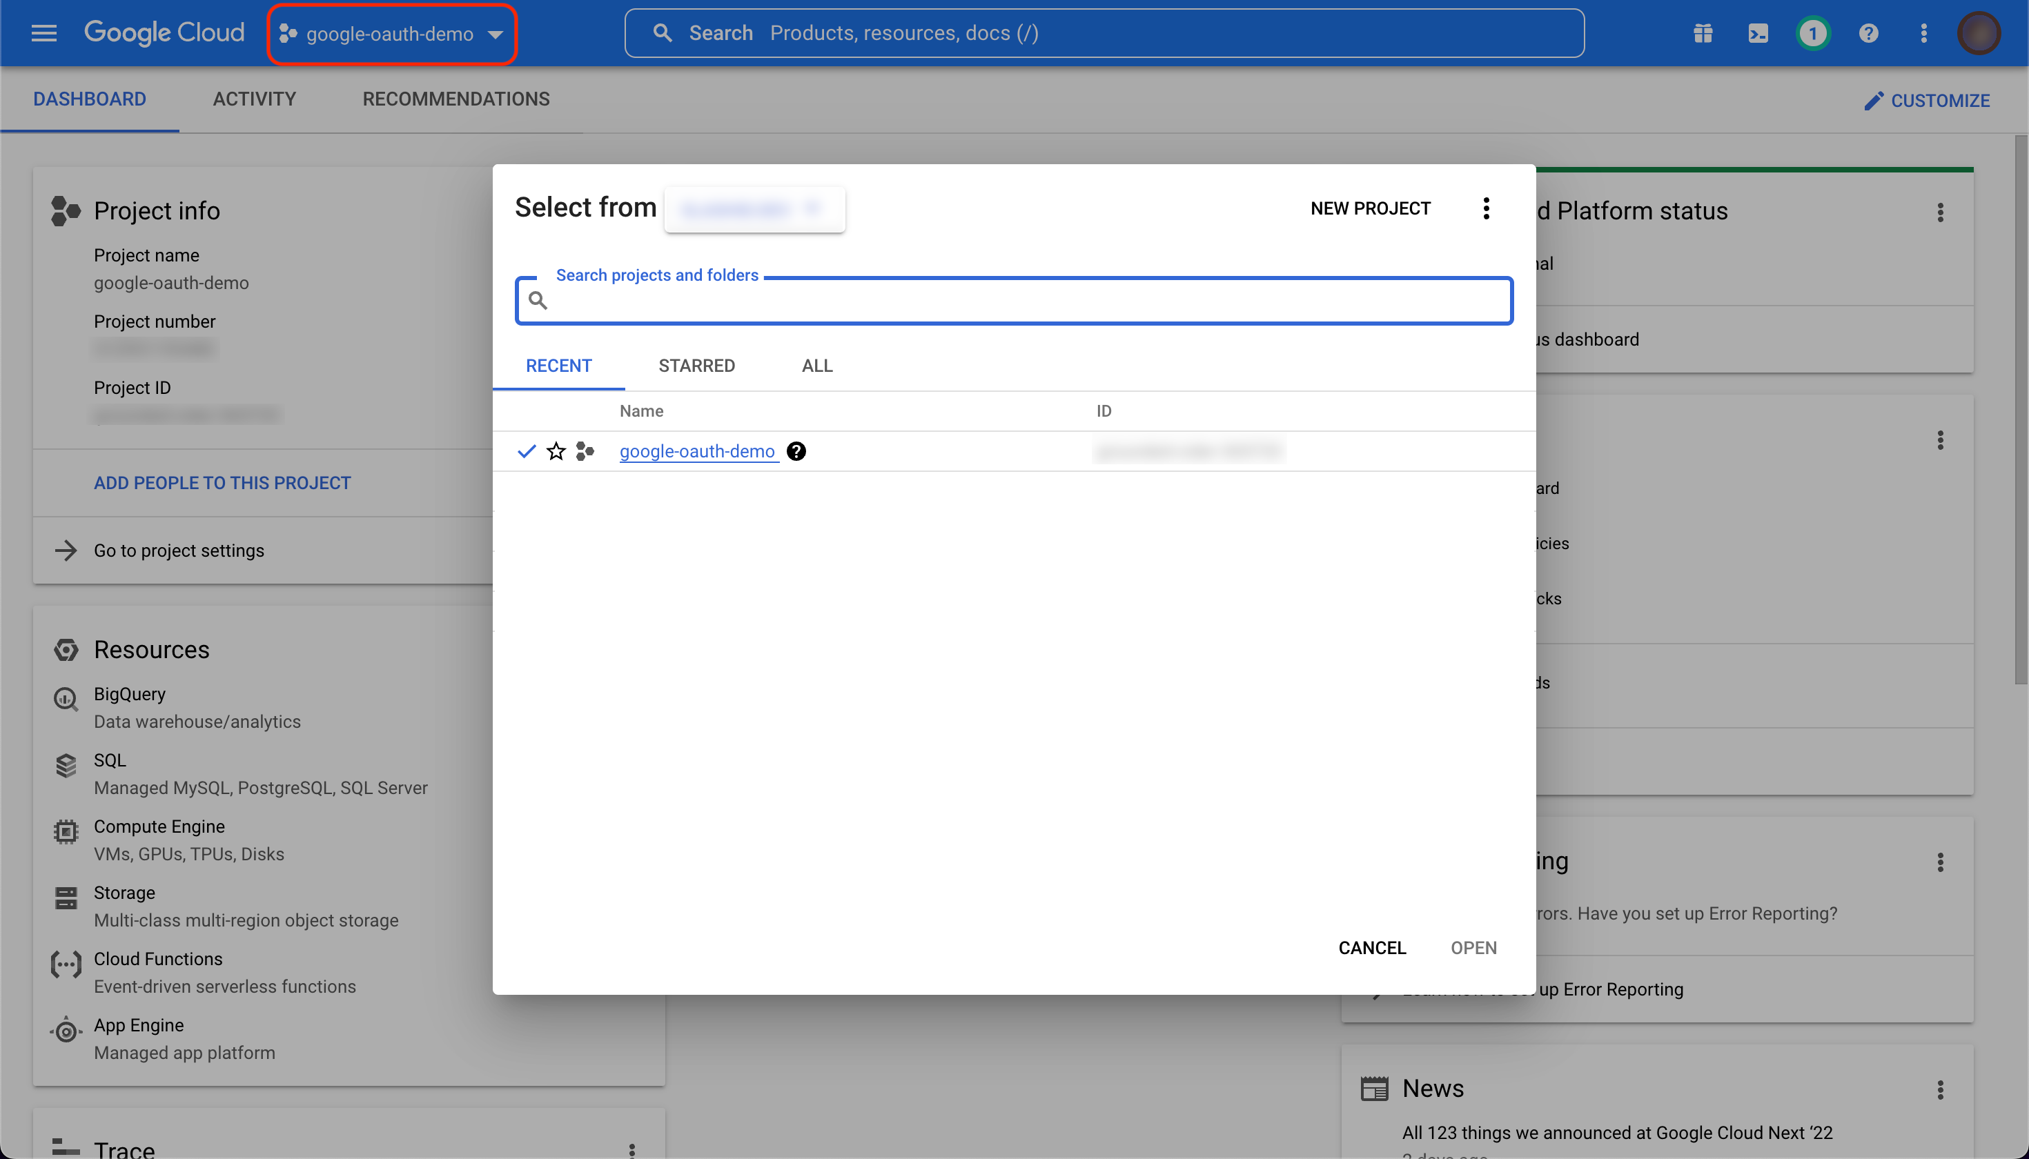Go to project settings
This screenshot has width=2029, height=1159.
point(178,550)
